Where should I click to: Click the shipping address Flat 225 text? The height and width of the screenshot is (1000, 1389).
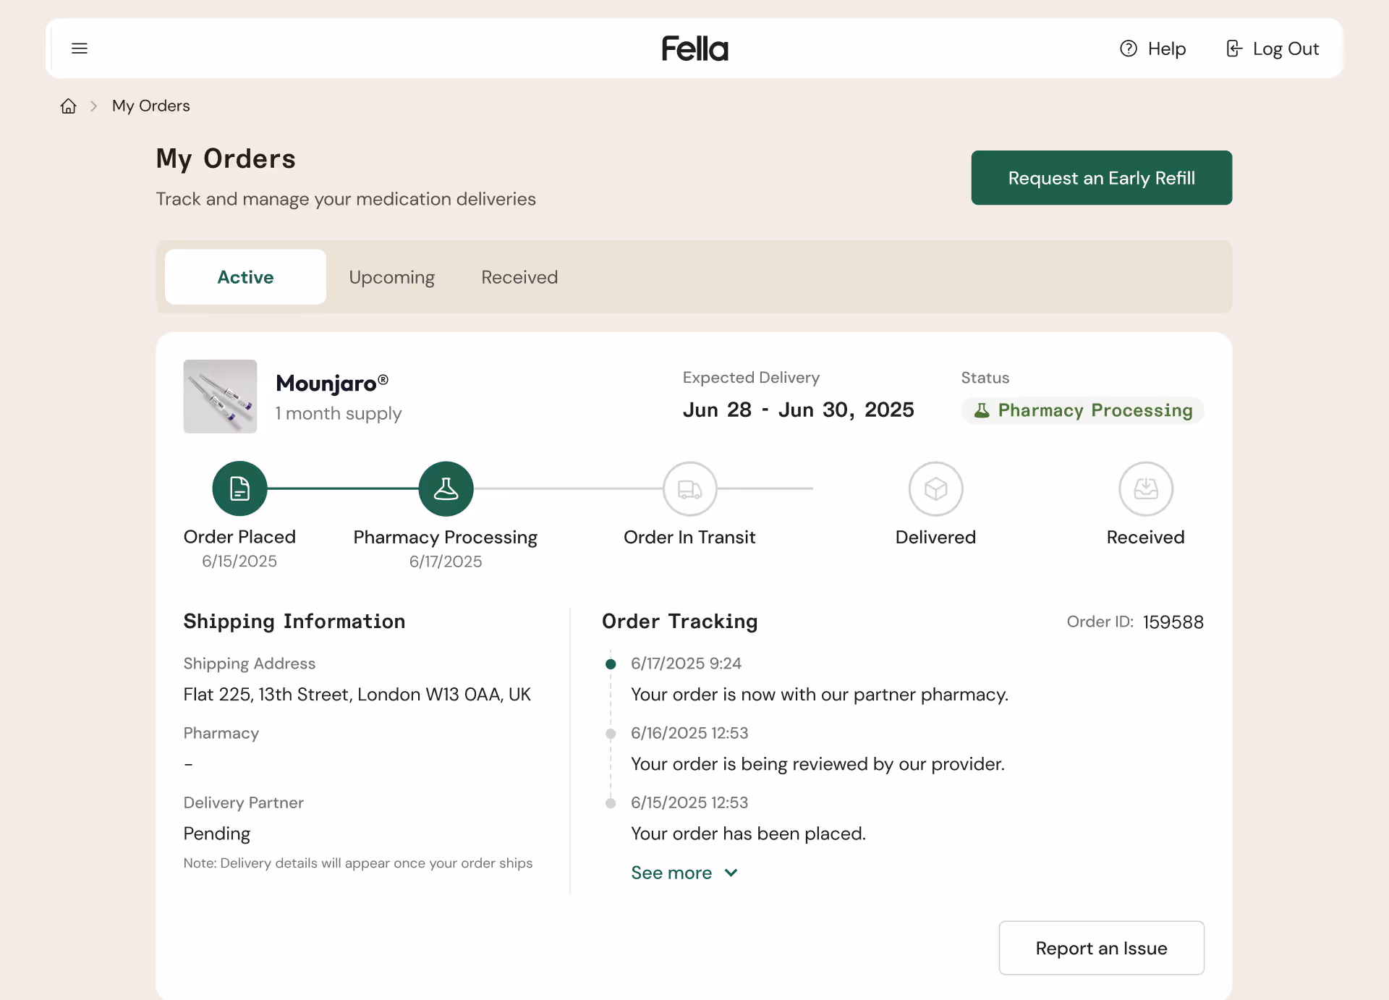[357, 695]
